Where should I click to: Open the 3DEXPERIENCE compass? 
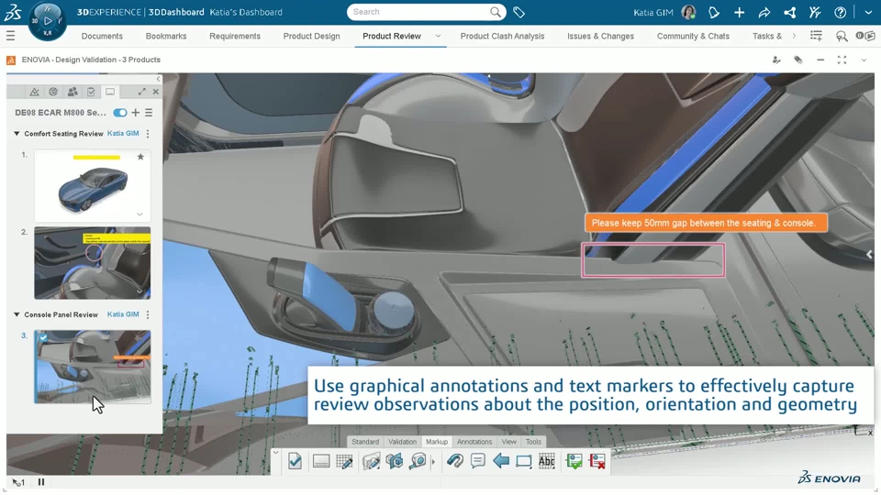[47, 21]
